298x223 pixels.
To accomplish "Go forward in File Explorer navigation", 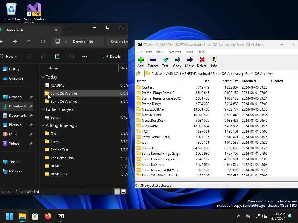I will 15,42.
